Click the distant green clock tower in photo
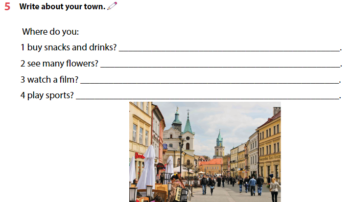Viewport: 352px width, 202px height. [219, 143]
